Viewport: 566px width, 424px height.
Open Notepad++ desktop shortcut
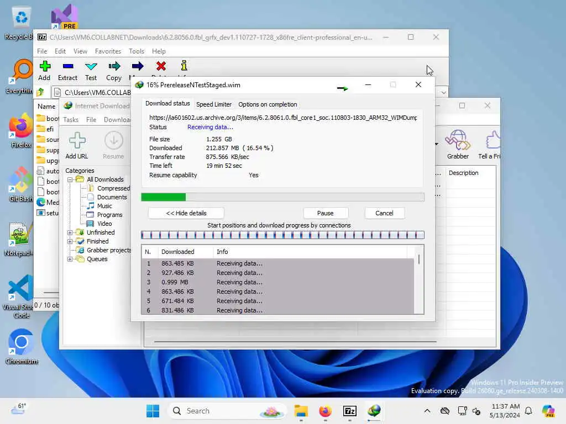[20, 239]
